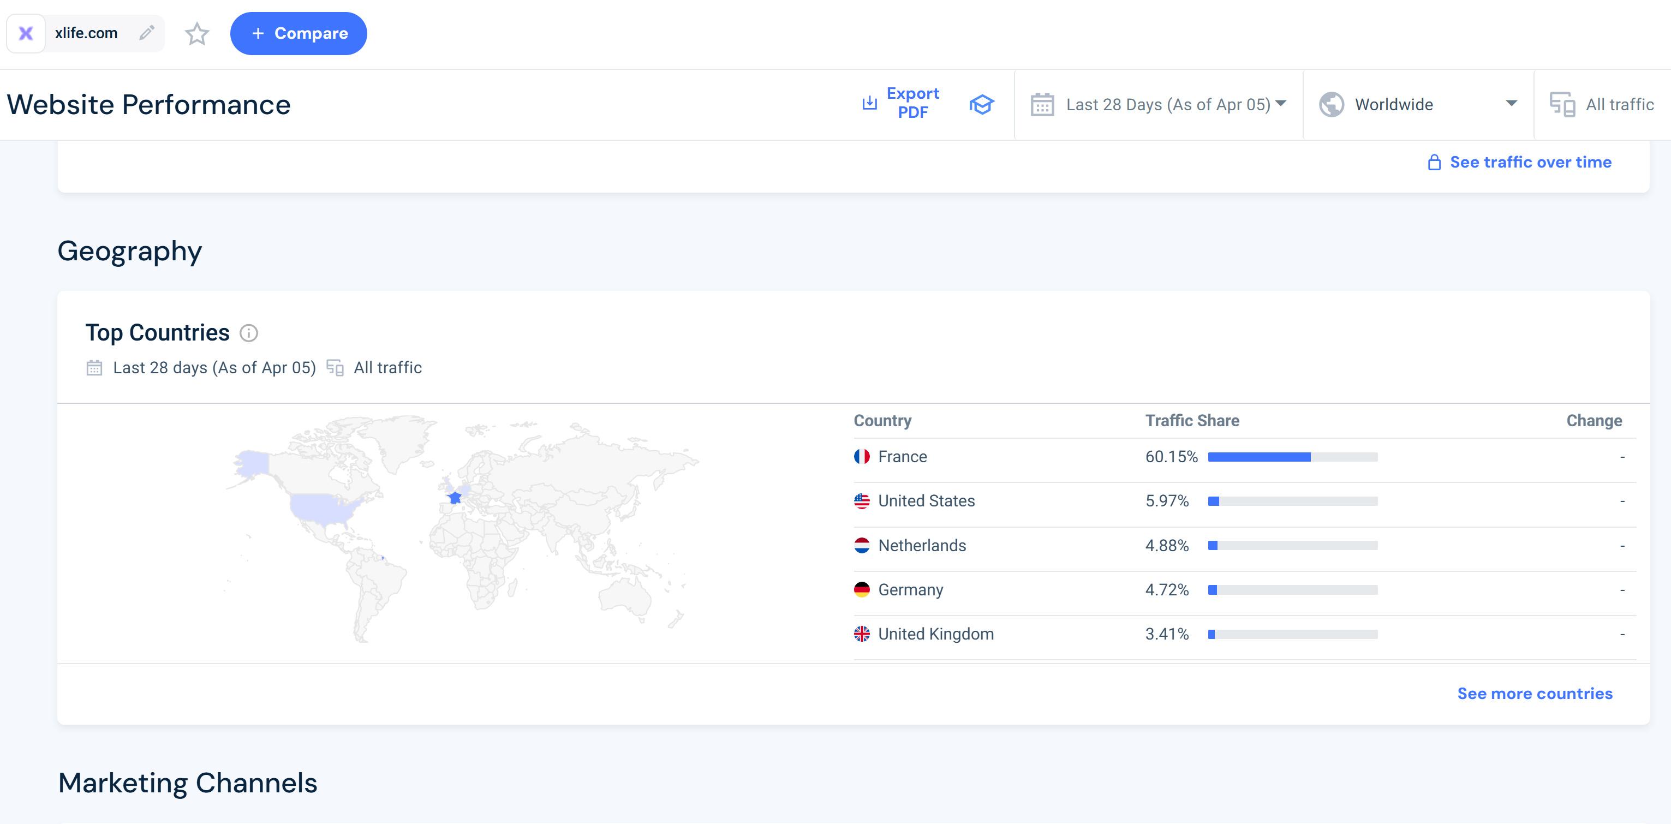Click France's traffic share bar
Image resolution: width=1671 pixels, height=824 pixels.
click(x=1292, y=457)
